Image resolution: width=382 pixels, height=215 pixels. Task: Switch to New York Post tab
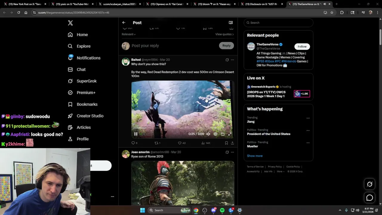(25, 4)
